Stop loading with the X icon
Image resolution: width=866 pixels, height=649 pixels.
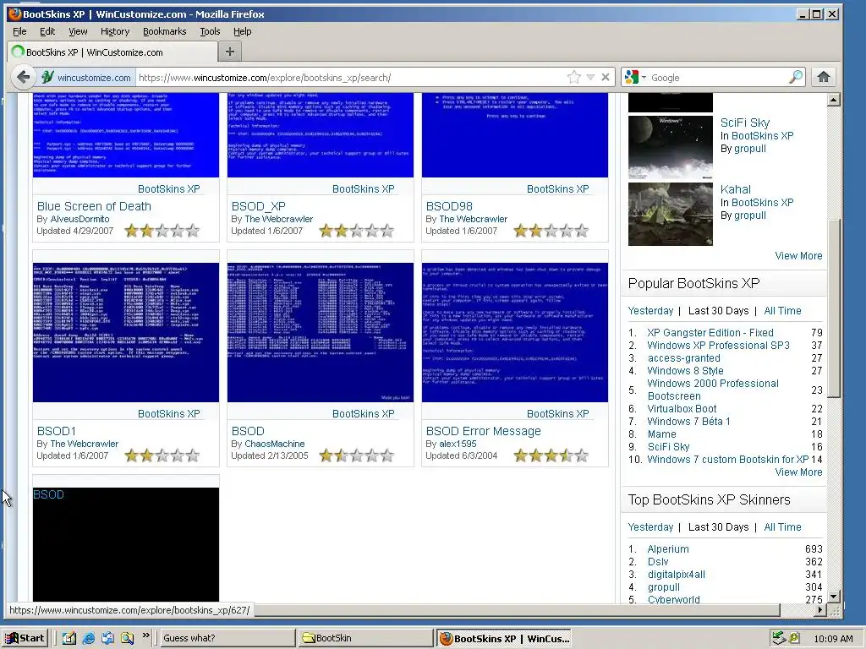coord(606,77)
